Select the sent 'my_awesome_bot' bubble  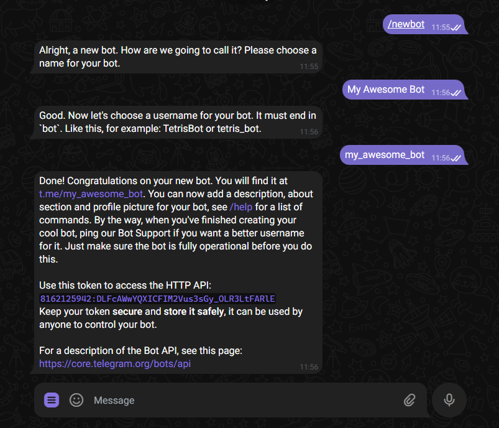click(x=403, y=155)
